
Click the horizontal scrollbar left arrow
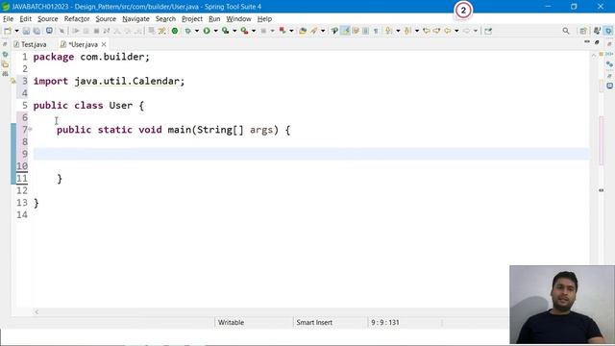37,312
